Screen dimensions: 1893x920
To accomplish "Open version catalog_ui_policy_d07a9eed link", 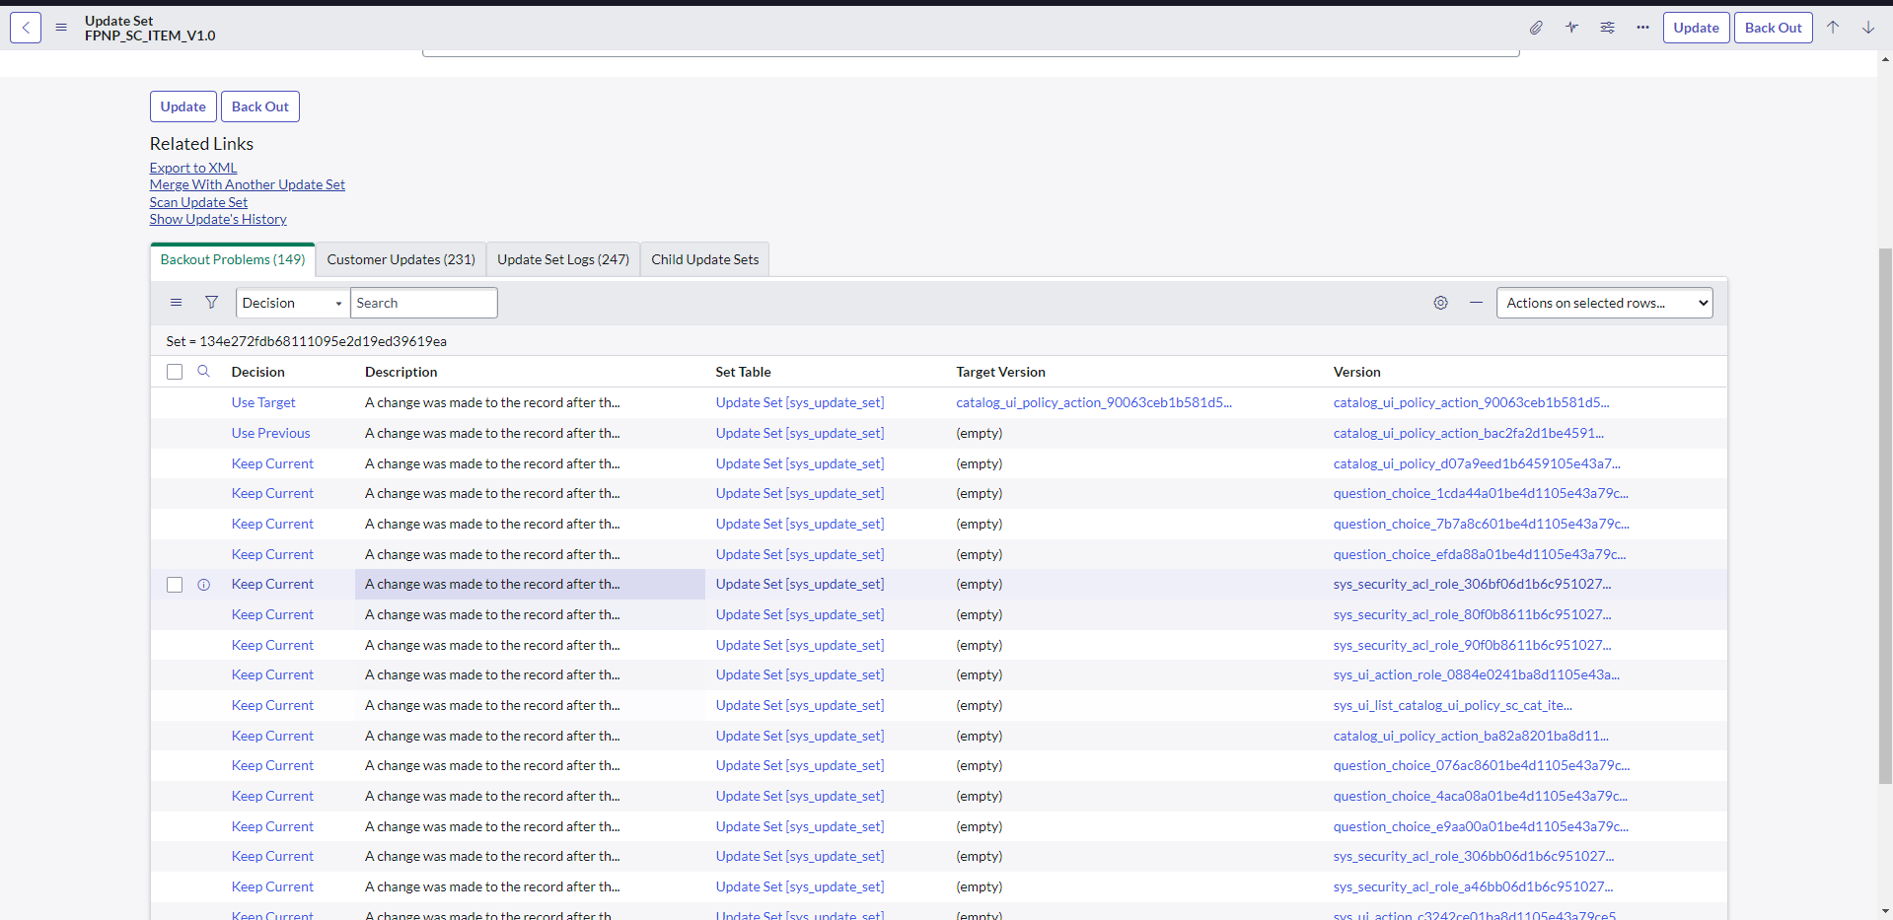I will point(1477,463).
